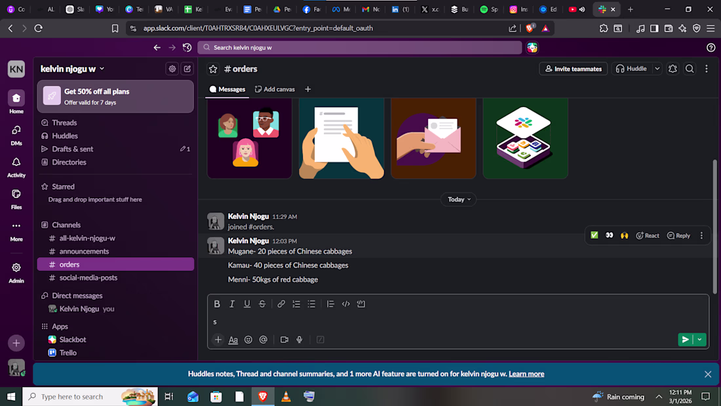
Task: Collapse the Channels section
Action: [66, 224]
